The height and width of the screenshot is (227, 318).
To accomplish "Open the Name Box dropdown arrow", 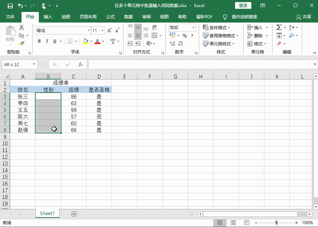I will (x=34, y=64).
